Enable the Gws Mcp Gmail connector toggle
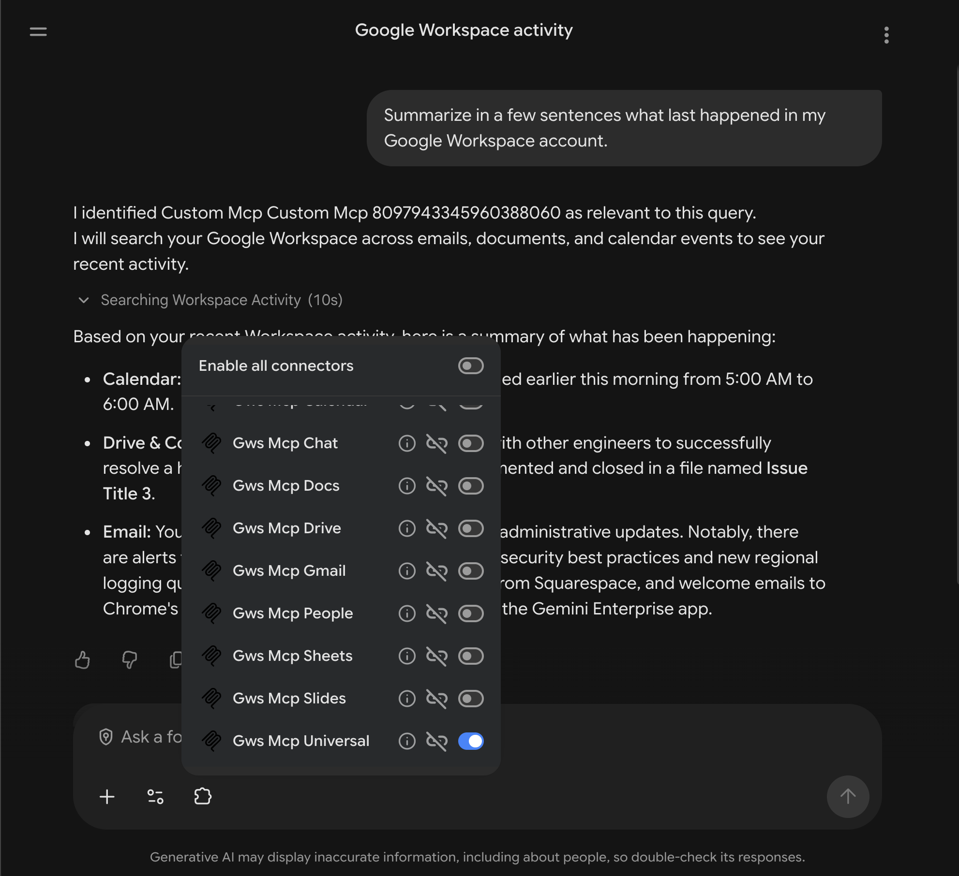The image size is (959, 876). click(471, 571)
